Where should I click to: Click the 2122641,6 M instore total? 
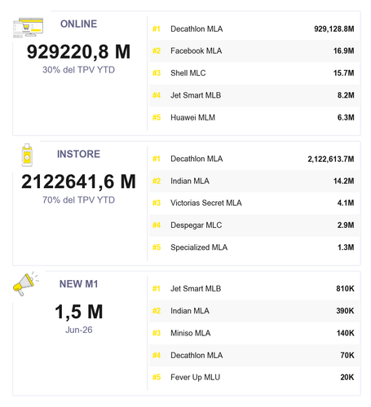click(78, 182)
